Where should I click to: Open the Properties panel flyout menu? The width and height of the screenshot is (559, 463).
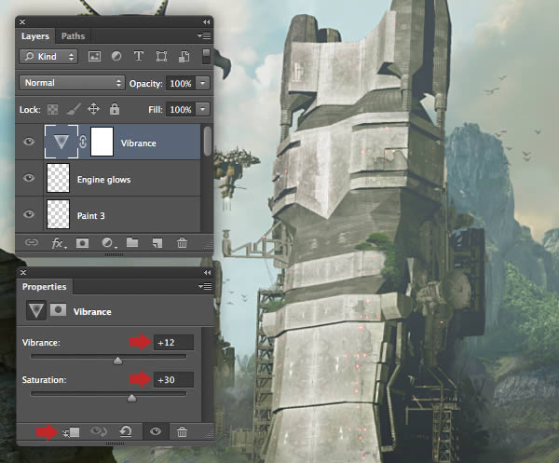pyautogui.click(x=205, y=286)
